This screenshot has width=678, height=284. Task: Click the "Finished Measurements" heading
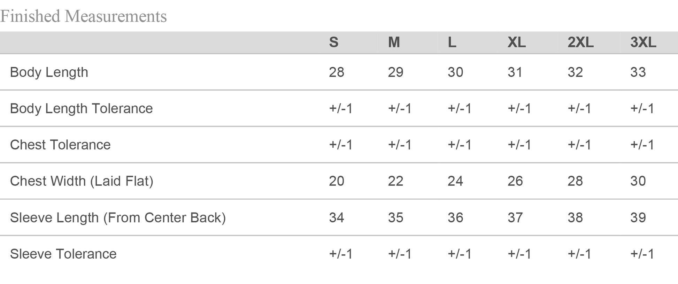(84, 16)
